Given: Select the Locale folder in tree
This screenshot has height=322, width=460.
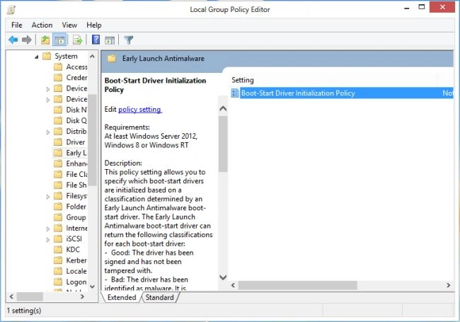Looking at the screenshot, I should coord(76,271).
